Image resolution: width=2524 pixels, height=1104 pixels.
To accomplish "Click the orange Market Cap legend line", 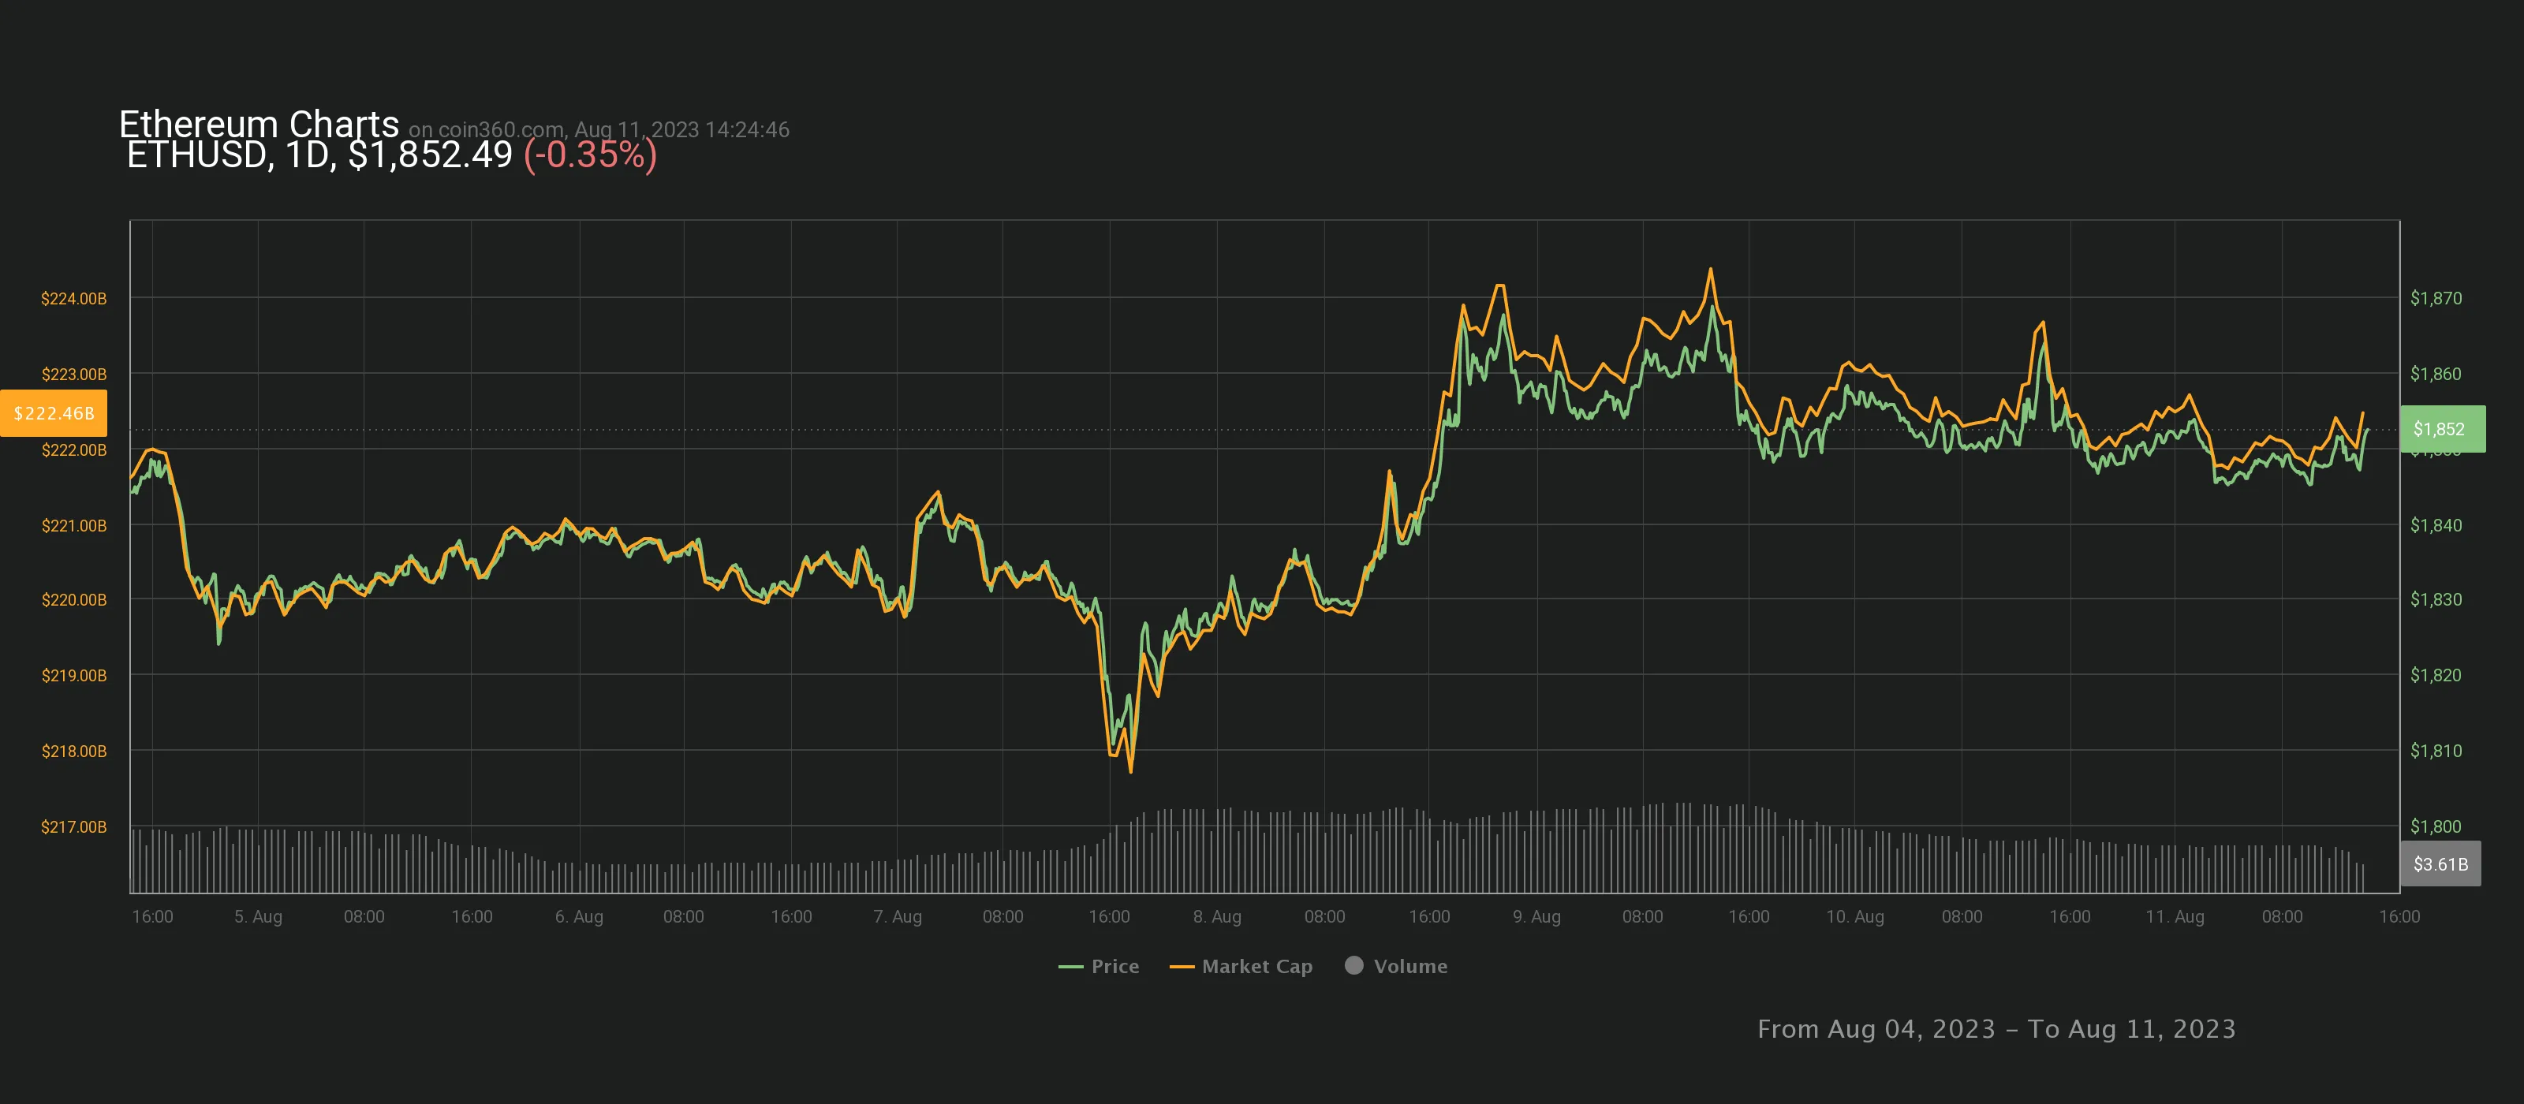I will (1182, 967).
